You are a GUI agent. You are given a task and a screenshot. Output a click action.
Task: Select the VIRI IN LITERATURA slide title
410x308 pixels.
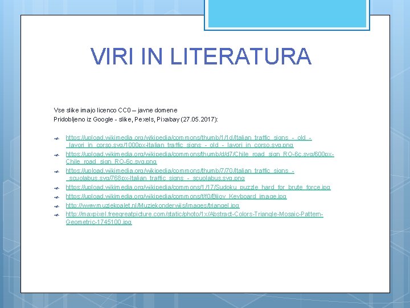[x=201, y=56]
